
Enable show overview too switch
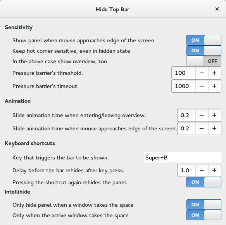(x=204, y=61)
